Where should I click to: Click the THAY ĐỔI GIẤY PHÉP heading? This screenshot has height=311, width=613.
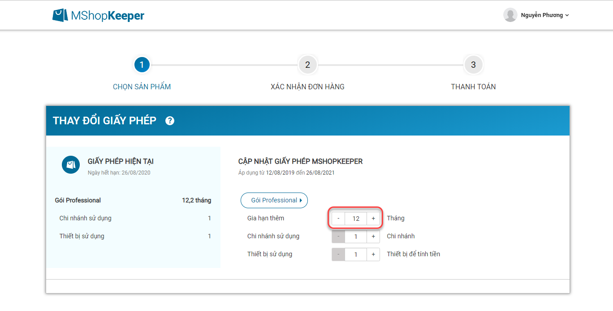pos(104,121)
